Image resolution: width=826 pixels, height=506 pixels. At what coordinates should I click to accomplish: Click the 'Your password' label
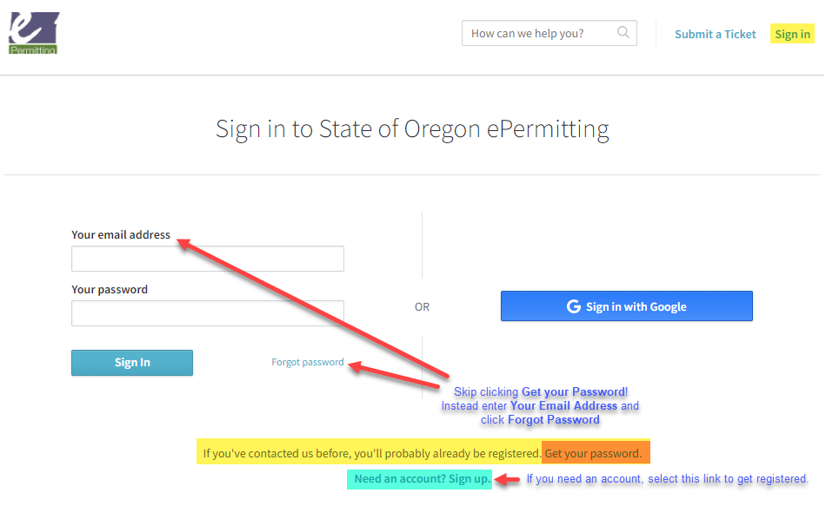(110, 289)
